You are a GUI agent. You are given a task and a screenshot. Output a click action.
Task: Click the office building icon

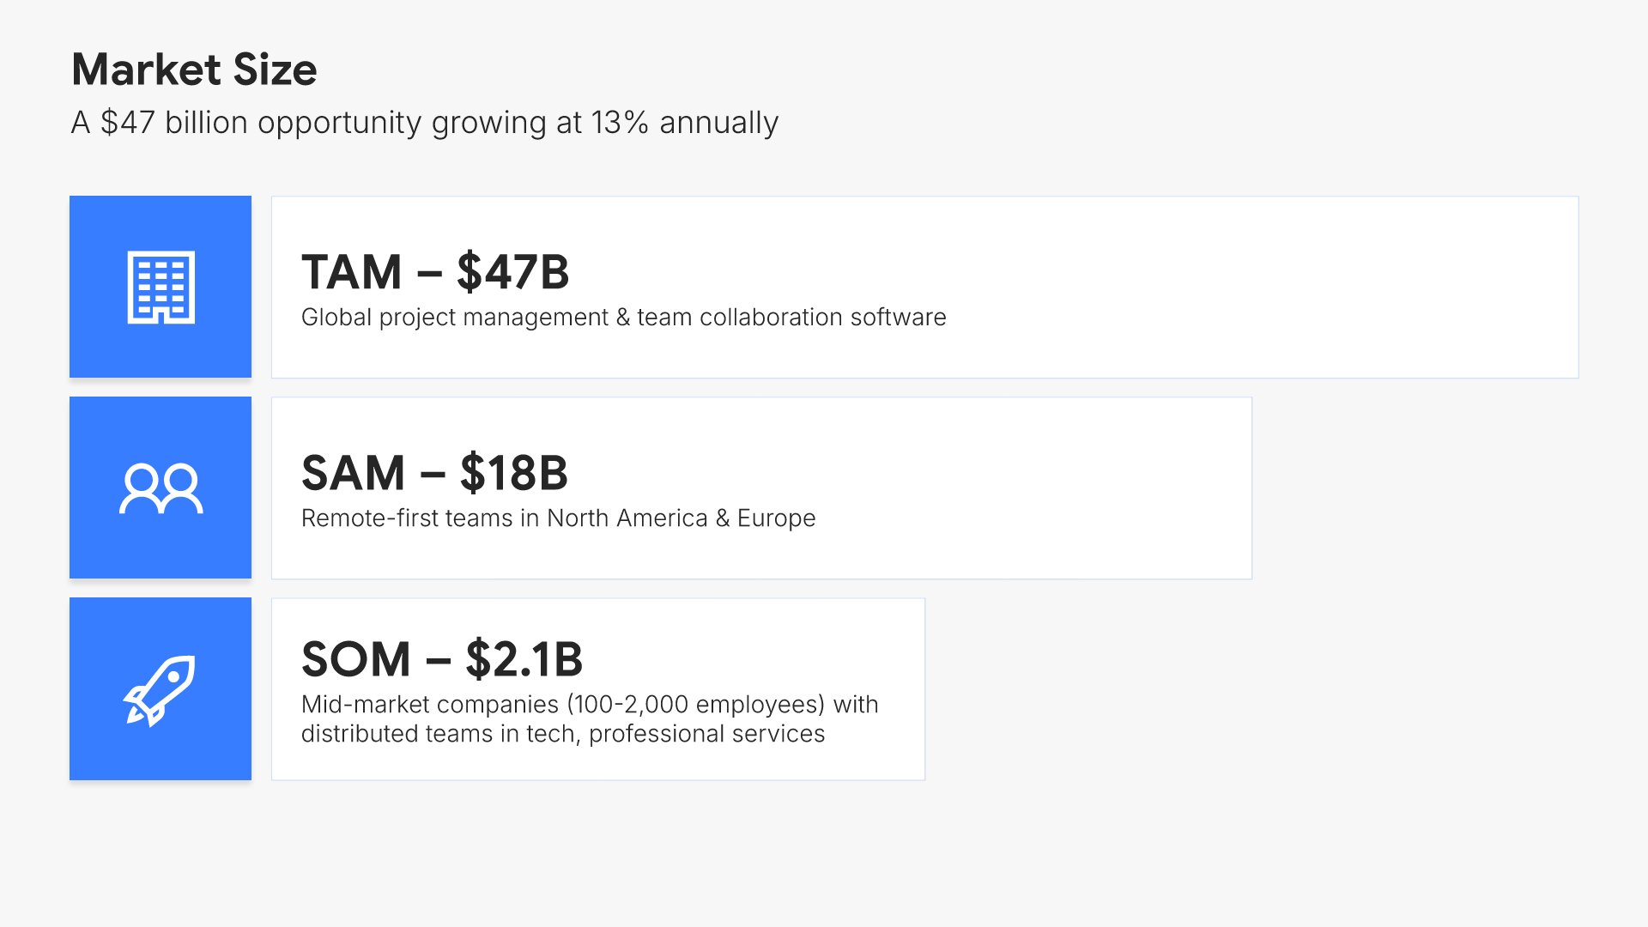click(x=161, y=287)
